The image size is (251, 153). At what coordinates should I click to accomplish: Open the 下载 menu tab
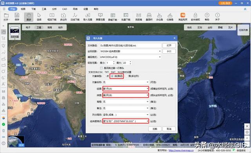click(33, 9)
